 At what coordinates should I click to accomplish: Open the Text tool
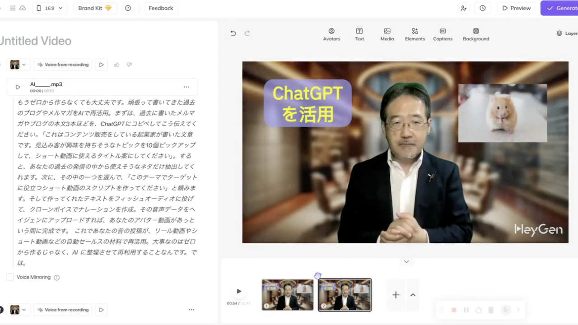[x=359, y=34]
